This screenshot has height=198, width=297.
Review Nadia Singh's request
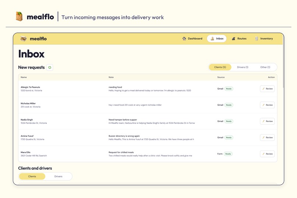tap(267, 121)
